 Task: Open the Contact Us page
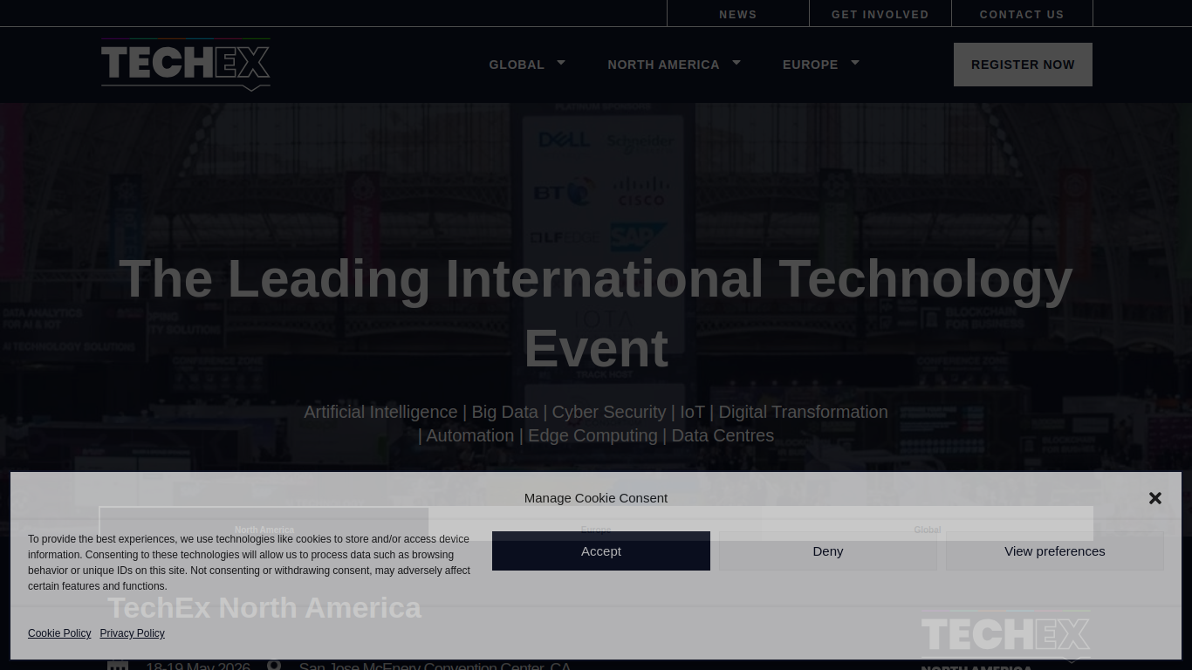[1022, 14]
